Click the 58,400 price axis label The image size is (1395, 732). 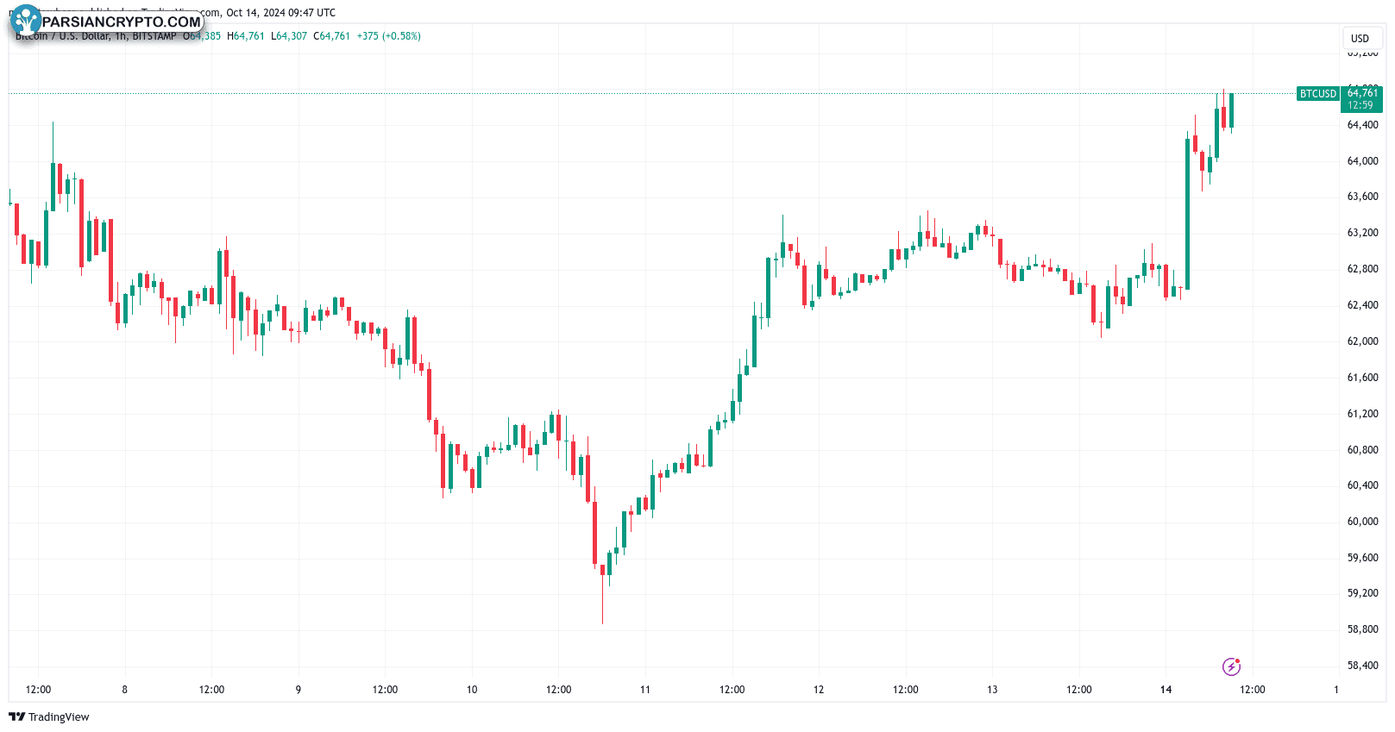[x=1362, y=666]
